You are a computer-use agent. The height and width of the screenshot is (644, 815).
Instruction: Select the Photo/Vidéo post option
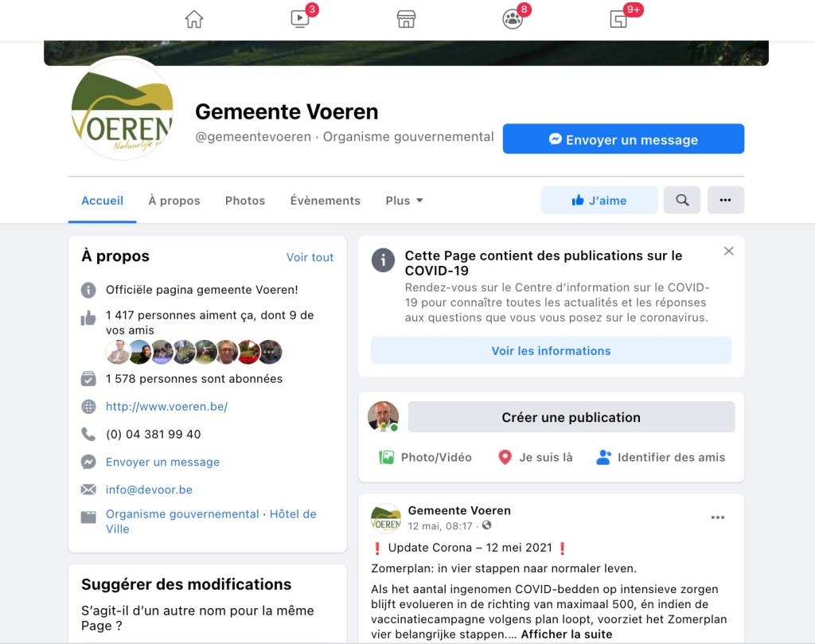pyautogui.click(x=425, y=458)
